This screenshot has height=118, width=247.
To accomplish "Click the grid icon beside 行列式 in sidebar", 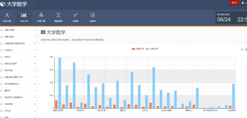I will 2,111.
